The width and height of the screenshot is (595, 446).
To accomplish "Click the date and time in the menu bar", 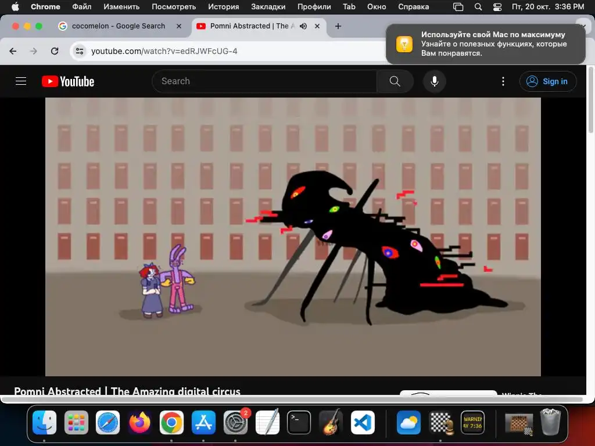I will point(548,6).
